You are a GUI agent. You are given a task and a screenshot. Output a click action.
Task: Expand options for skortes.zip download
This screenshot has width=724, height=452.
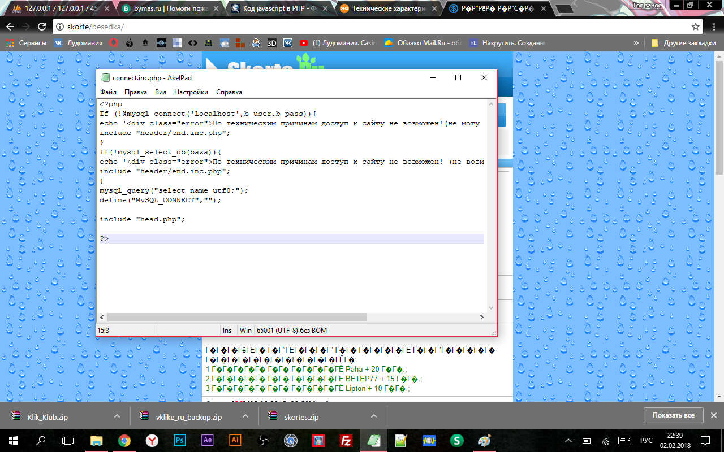[x=373, y=416]
